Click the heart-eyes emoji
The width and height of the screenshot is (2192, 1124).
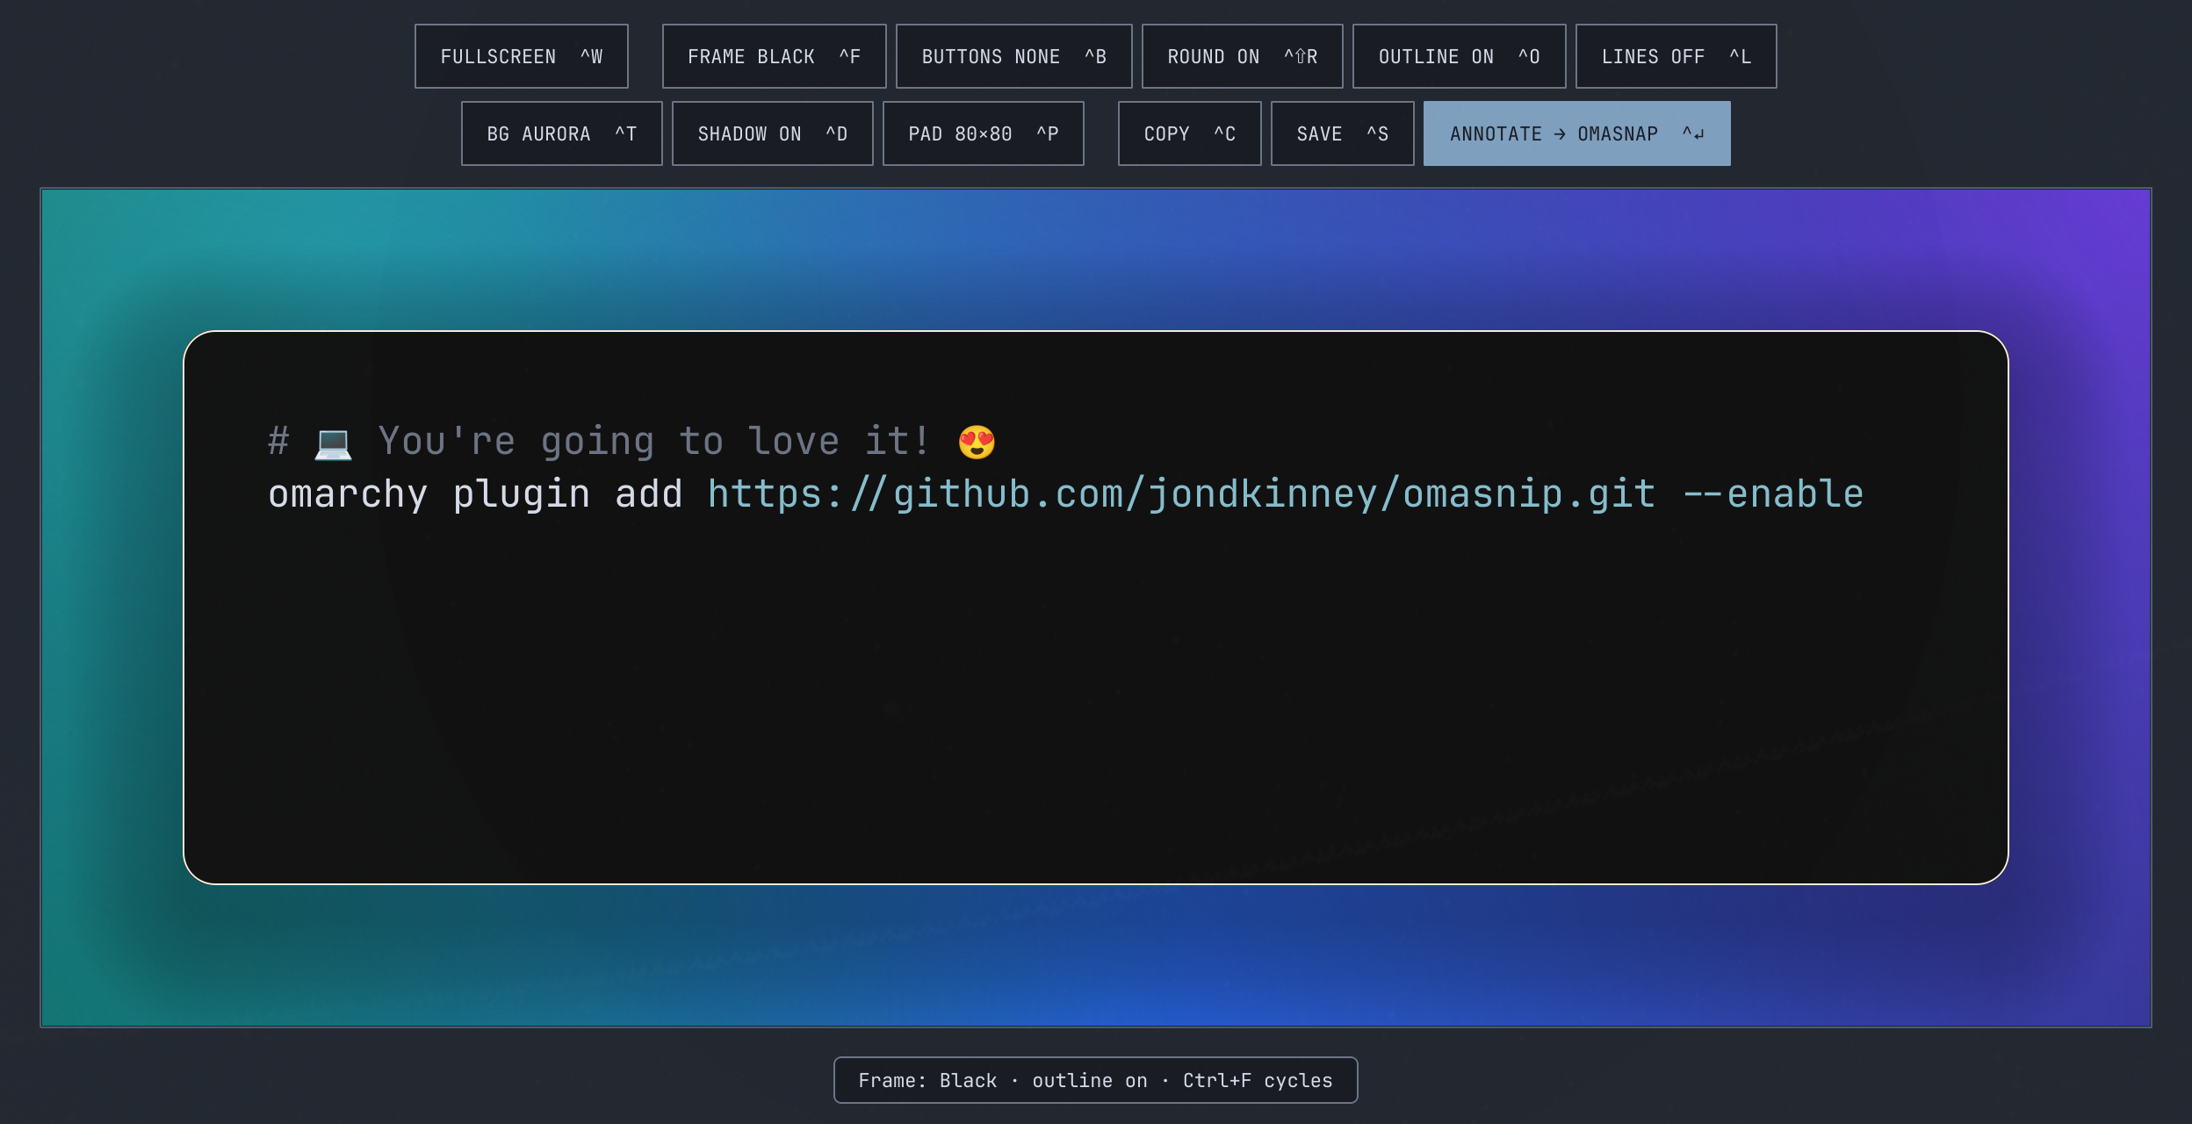[977, 442]
